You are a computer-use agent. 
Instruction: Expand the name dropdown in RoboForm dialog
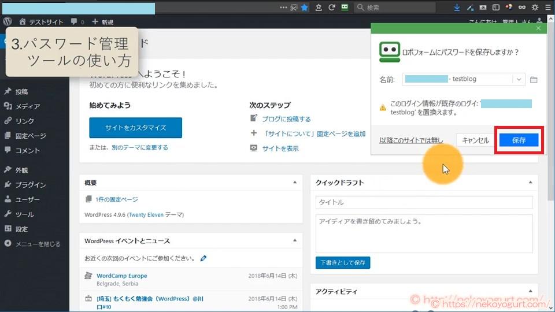[519, 79]
